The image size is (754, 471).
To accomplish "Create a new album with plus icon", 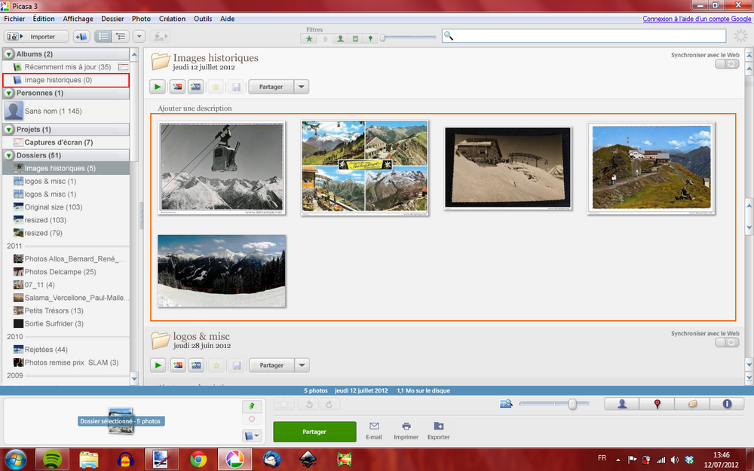I will point(81,36).
